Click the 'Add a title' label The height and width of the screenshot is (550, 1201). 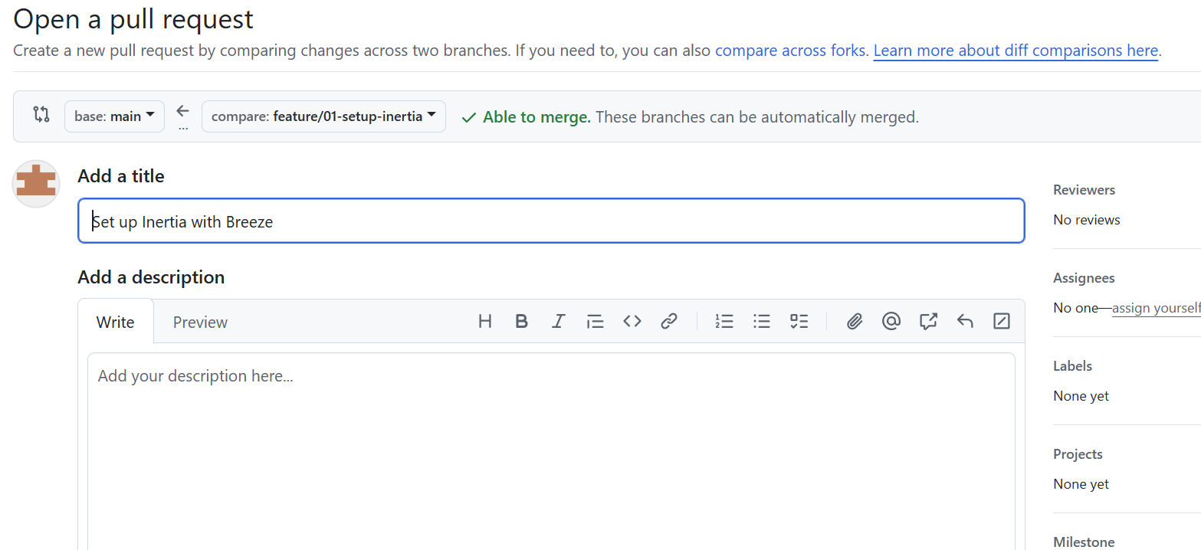point(121,176)
